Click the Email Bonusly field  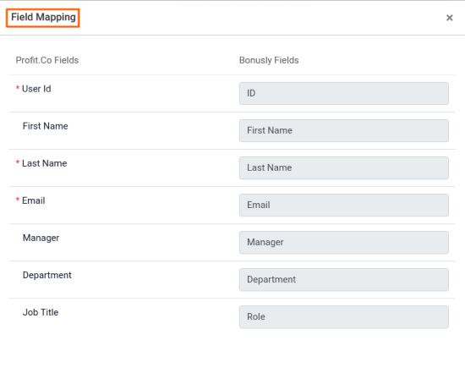click(x=344, y=205)
